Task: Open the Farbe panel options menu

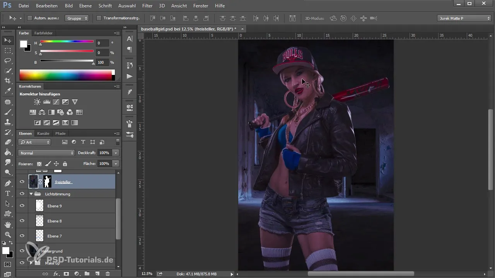Action: click(117, 33)
